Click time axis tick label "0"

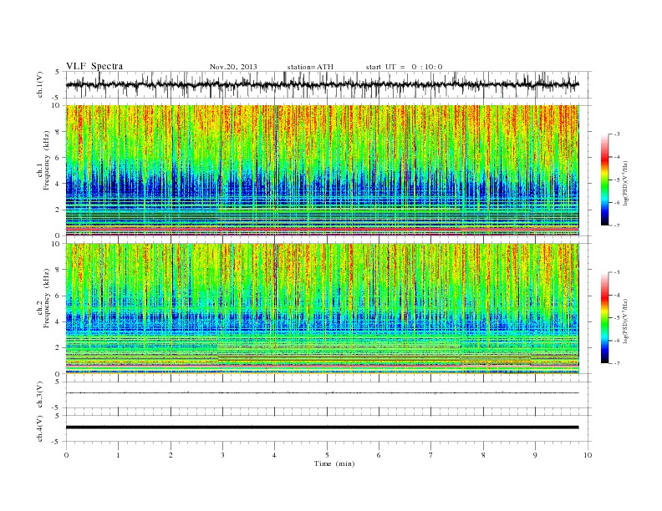(66, 455)
